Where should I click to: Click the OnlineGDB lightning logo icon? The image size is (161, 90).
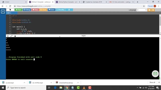tap(3, 11)
